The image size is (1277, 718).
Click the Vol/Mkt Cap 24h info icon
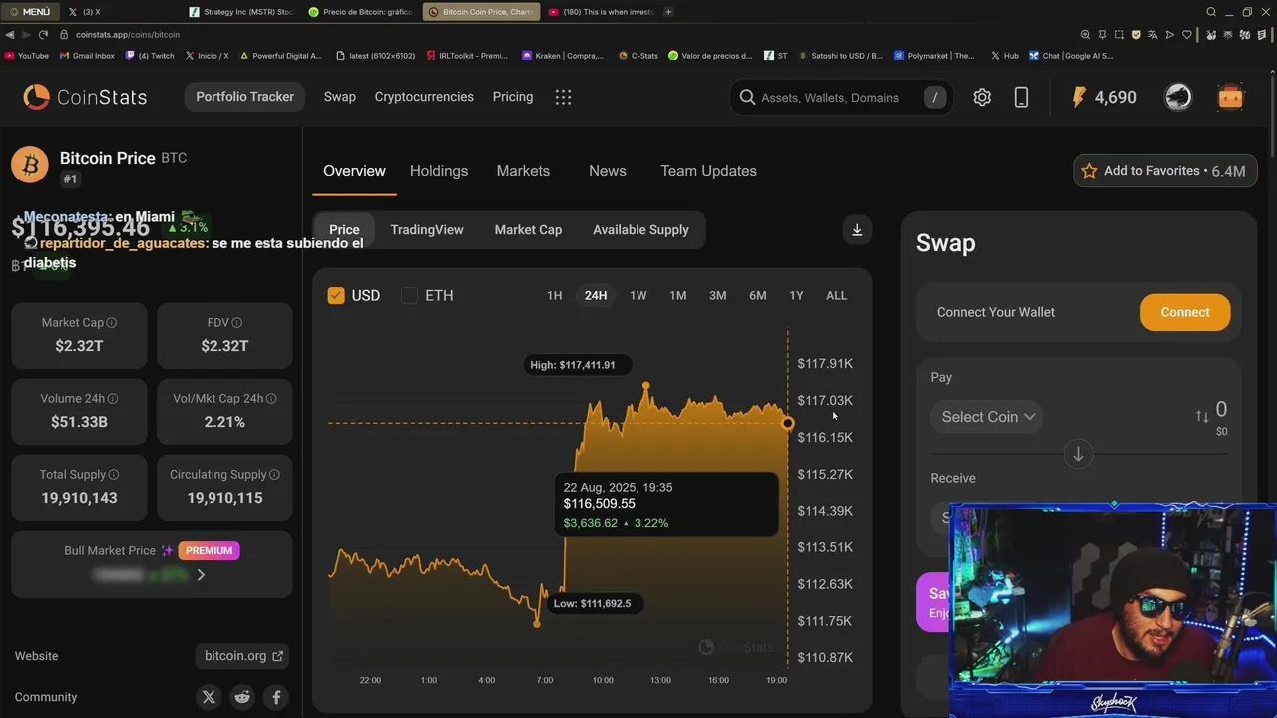coord(271,398)
